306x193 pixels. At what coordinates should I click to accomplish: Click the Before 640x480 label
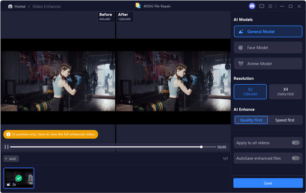tap(106, 17)
